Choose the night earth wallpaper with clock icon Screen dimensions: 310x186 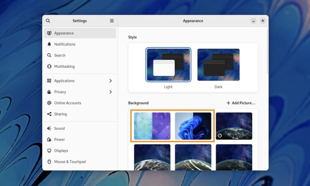coord(234,126)
